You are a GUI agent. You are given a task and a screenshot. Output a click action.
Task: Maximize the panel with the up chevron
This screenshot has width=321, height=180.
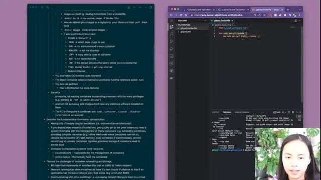pos(297,112)
